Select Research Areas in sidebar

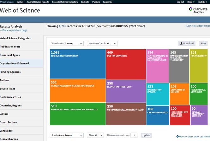pos(21,138)
